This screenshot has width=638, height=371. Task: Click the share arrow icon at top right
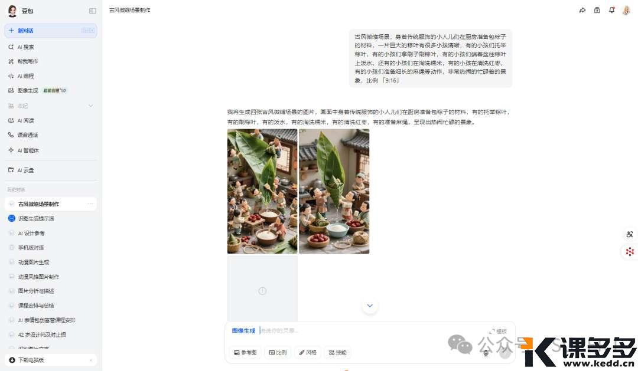tap(582, 10)
